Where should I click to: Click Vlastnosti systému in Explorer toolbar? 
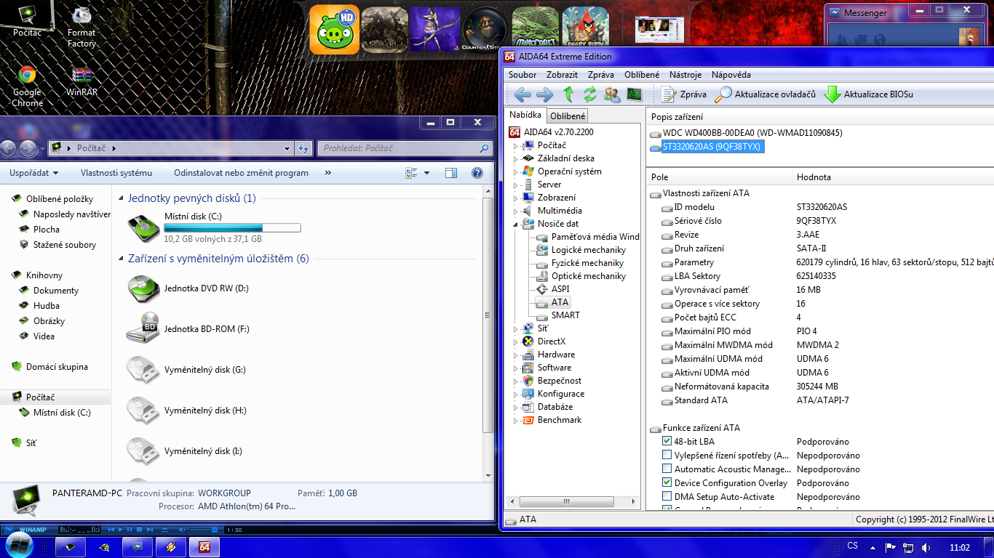pos(116,173)
